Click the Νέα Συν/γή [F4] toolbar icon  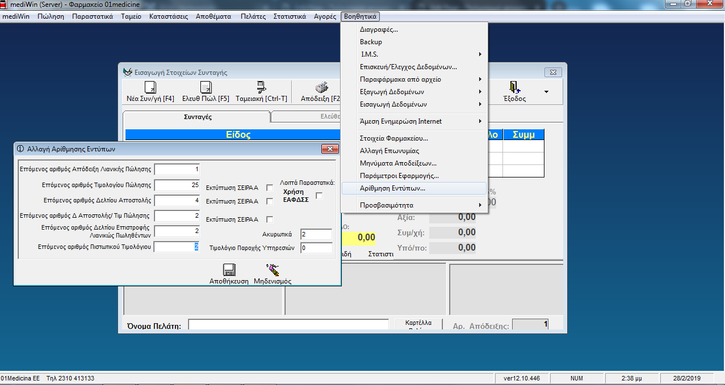tap(150, 88)
